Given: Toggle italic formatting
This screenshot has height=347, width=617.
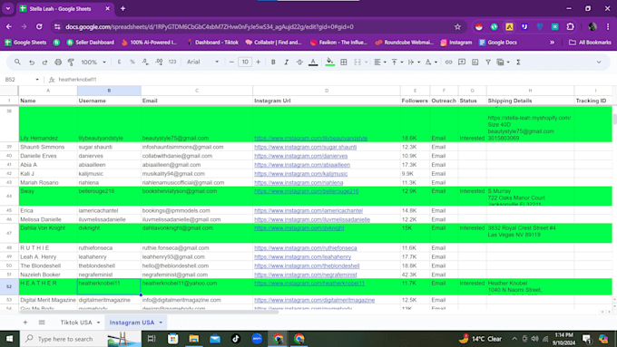Looking at the screenshot, I should point(286,63).
